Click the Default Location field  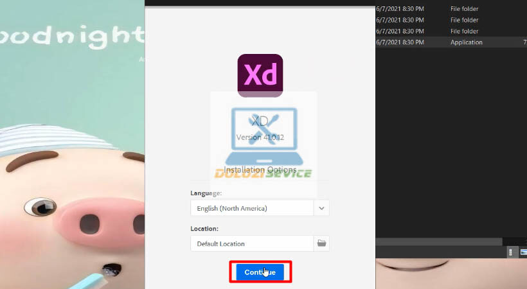[x=252, y=243]
